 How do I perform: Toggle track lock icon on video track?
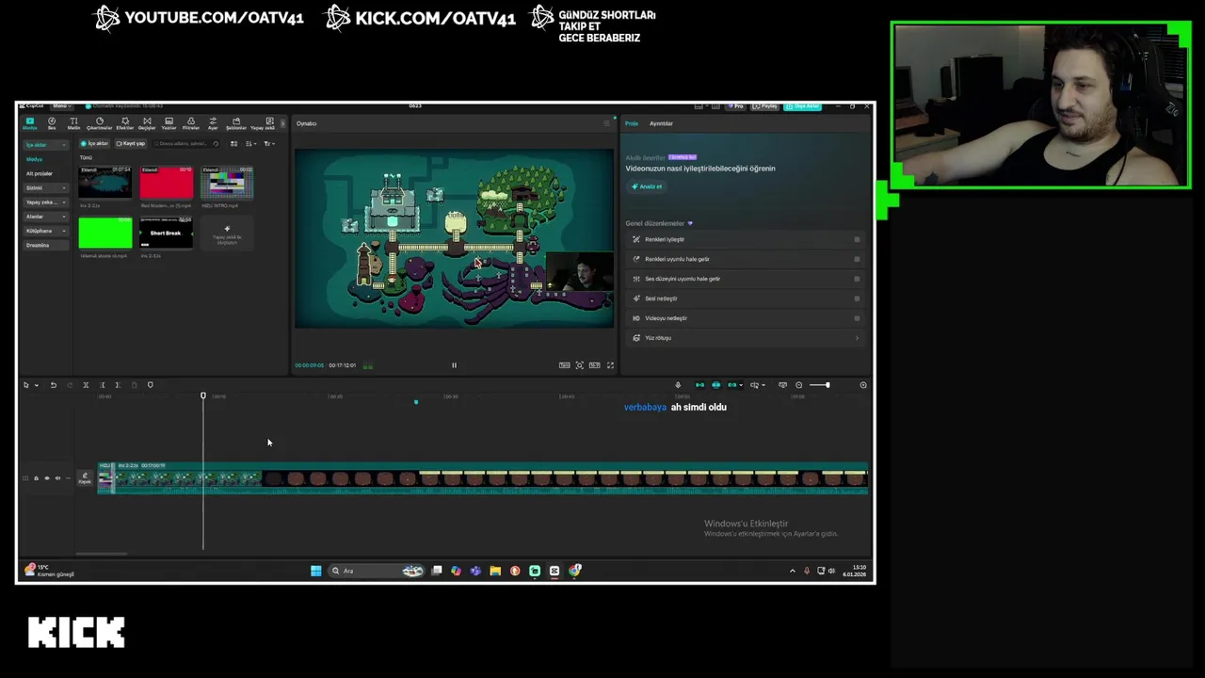point(36,478)
